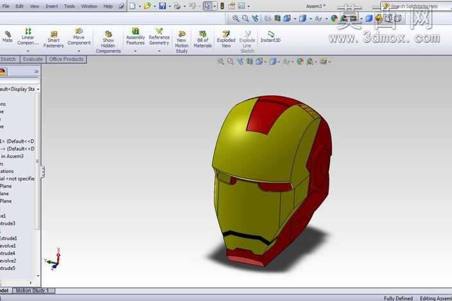Viewport: 452px width, 301px height.
Task: Open the Window menu
Action: coord(89,6)
